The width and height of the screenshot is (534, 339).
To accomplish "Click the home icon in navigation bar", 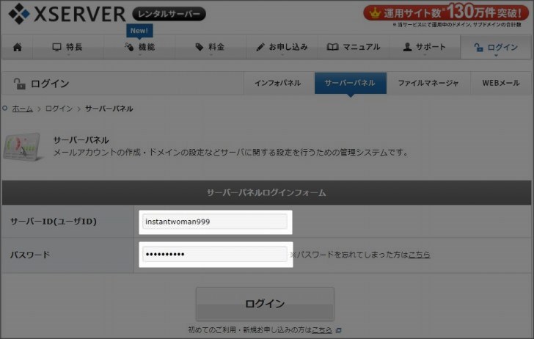I will (x=18, y=47).
